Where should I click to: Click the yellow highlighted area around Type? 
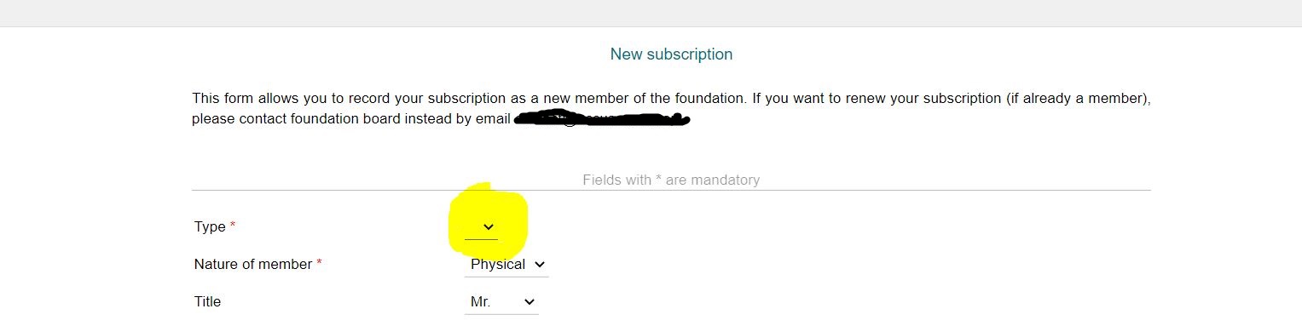[x=488, y=221]
